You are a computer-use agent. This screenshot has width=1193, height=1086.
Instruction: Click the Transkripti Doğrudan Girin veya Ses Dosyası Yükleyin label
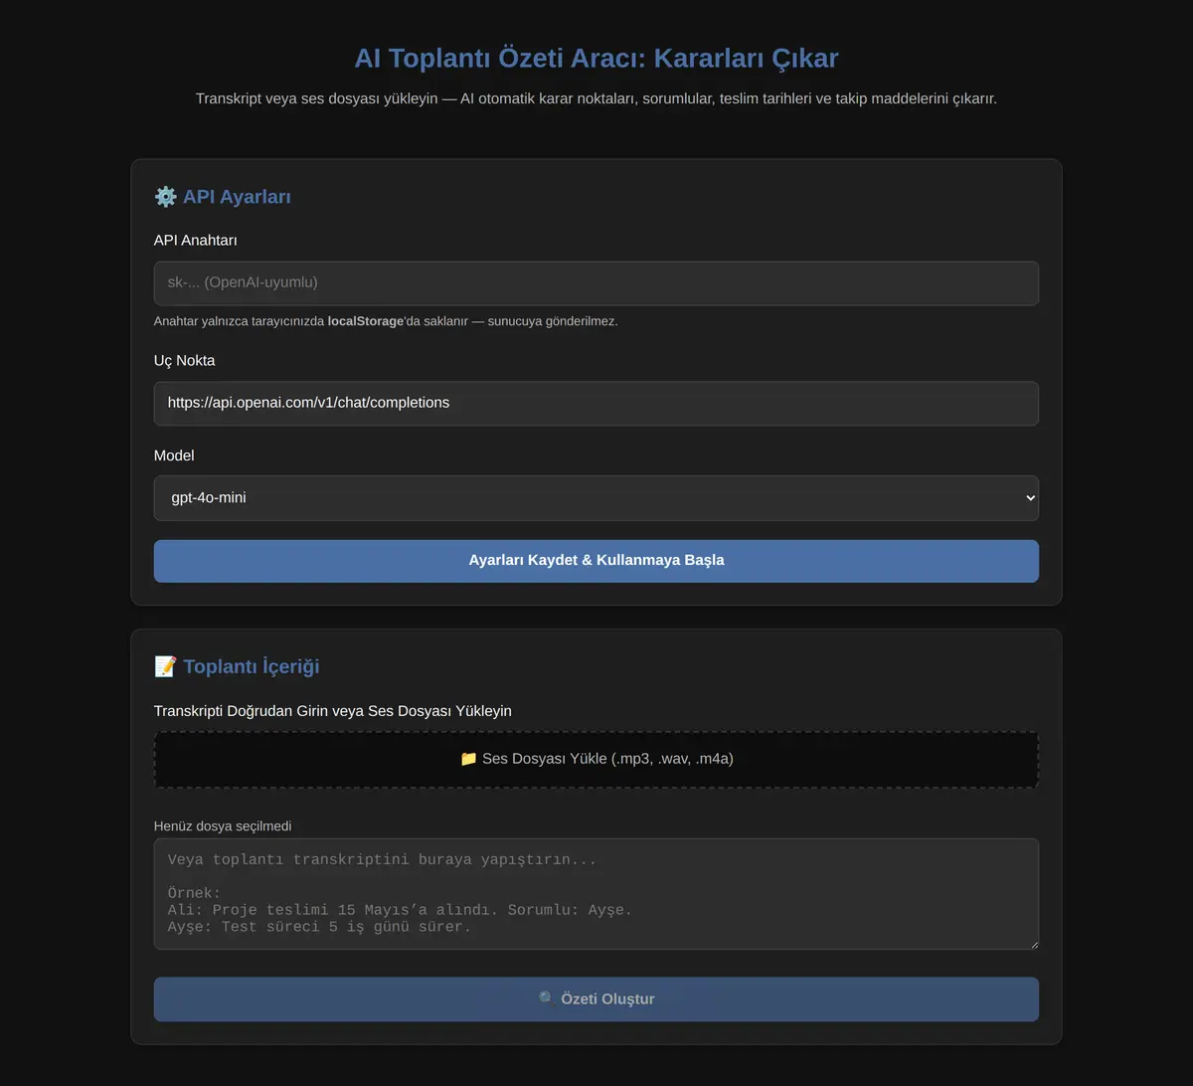pyautogui.click(x=333, y=710)
